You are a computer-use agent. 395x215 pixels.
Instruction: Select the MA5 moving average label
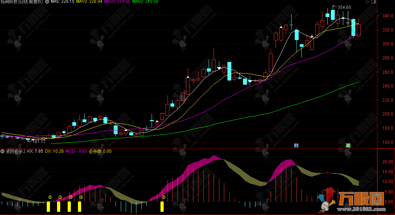(62, 2)
